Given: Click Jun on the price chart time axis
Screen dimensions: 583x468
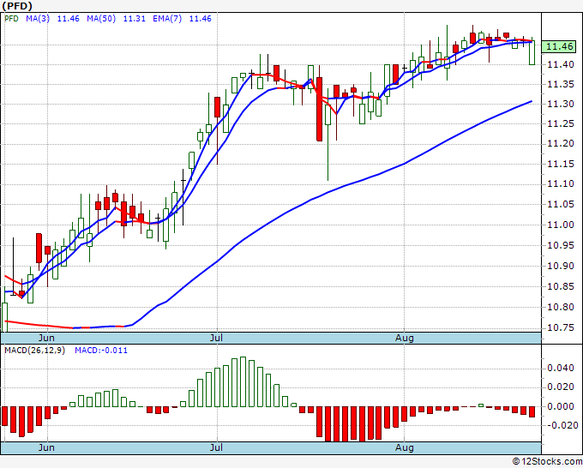Looking at the screenshot, I should pos(46,338).
